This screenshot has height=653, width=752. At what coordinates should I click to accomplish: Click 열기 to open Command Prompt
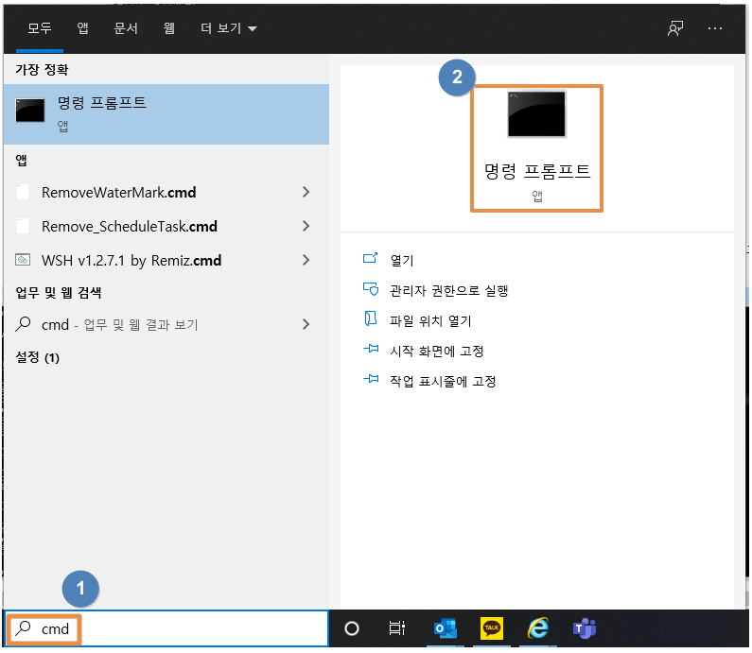pyautogui.click(x=402, y=260)
